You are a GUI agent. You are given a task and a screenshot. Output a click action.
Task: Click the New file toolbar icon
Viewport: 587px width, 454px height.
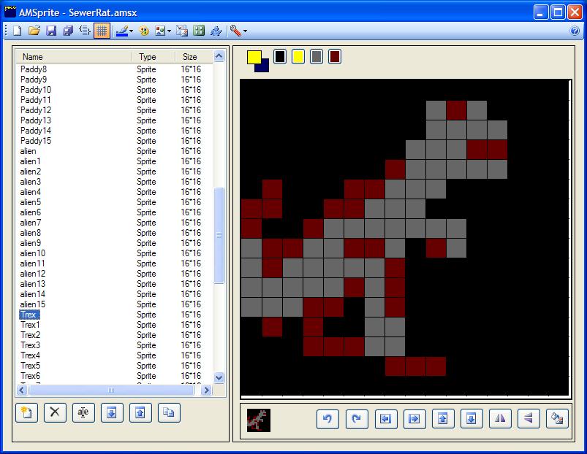[18, 31]
